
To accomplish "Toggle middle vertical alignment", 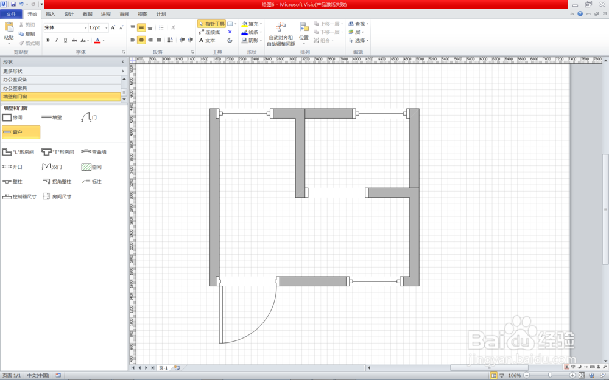I will [141, 27].
